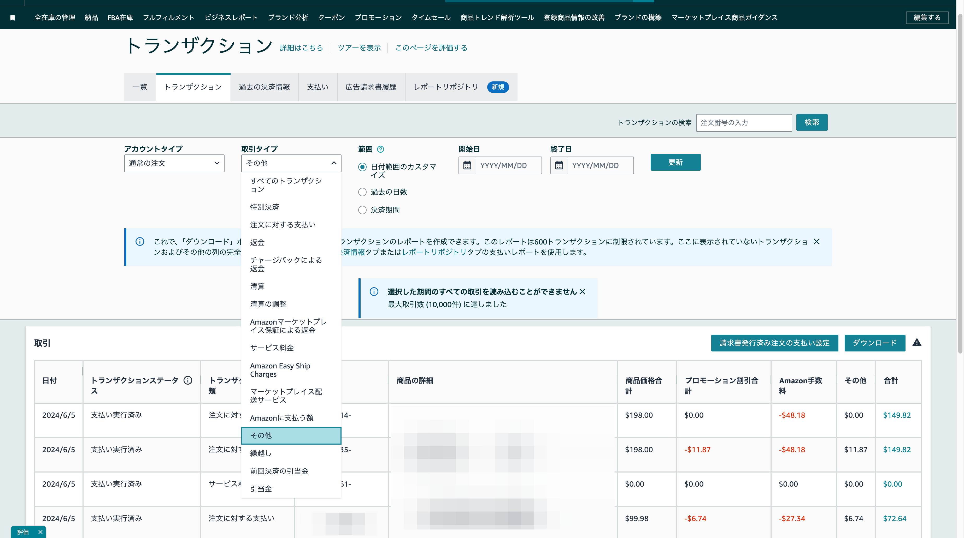
Task: Click info icon beside トランザクションステータス header
Action: [188, 380]
